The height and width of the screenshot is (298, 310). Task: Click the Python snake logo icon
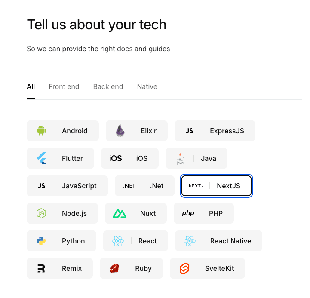coord(41,241)
